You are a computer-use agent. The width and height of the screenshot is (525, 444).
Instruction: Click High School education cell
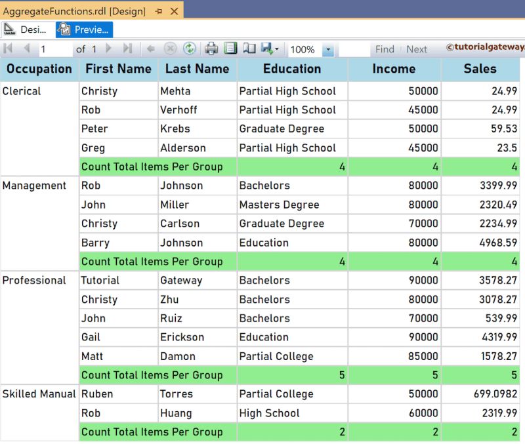coord(292,413)
